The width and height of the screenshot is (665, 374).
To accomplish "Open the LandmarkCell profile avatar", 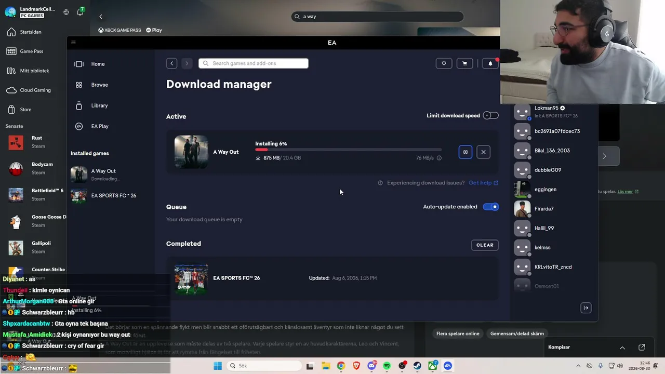I will click(10, 12).
